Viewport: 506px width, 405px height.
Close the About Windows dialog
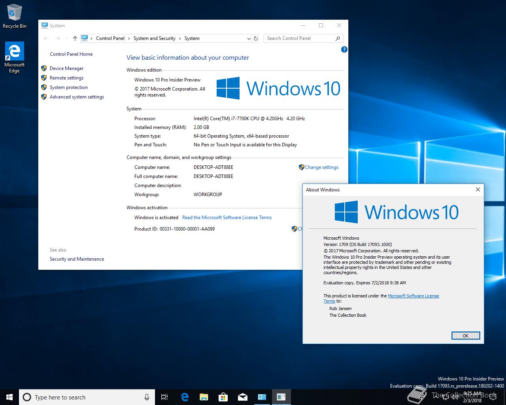[478, 189]
